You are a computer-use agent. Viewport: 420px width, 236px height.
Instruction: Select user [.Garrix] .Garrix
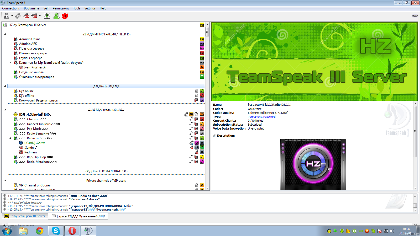[x=34, y=143]
